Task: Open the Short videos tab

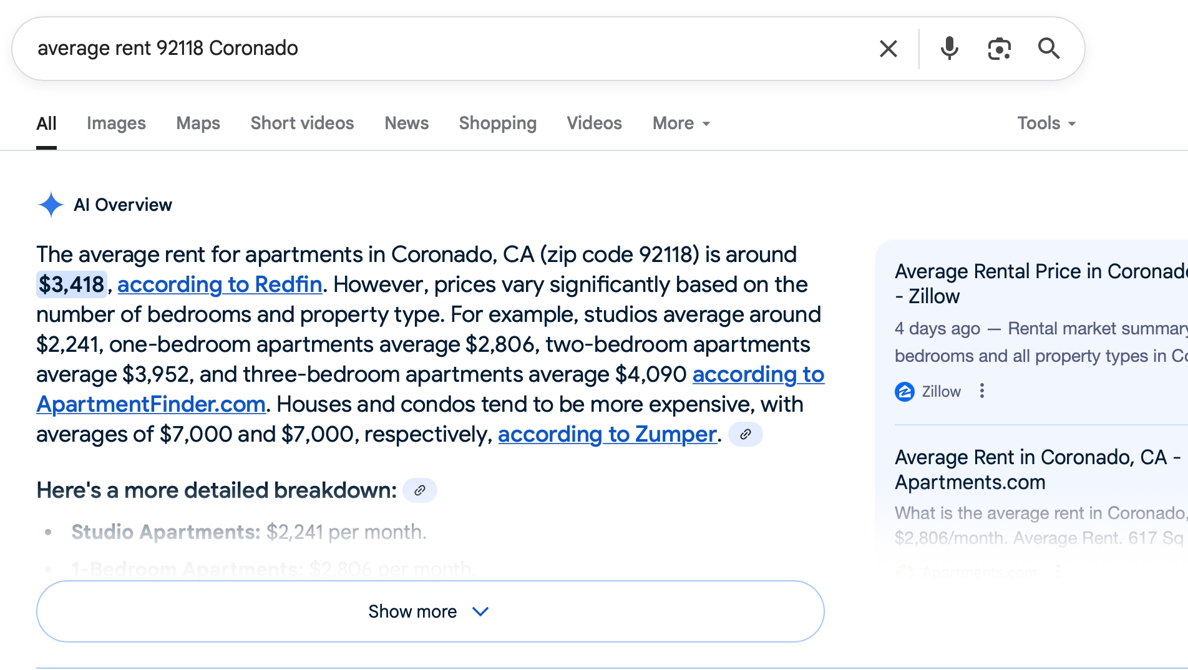Action: [x=302, y=124]
